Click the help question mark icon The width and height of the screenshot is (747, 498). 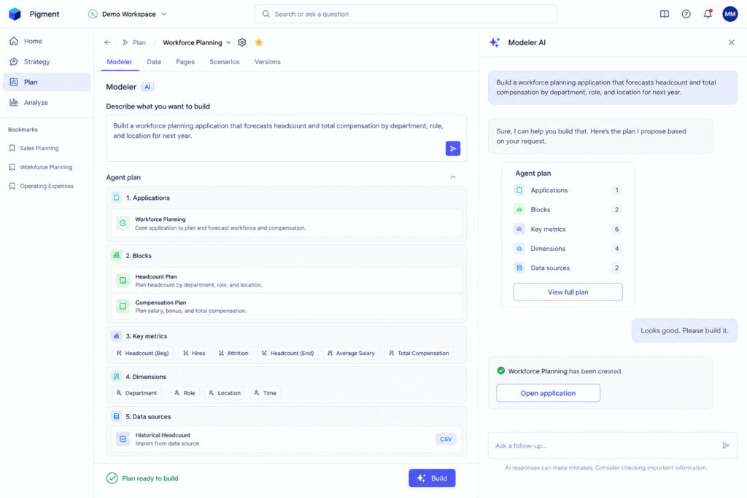(686, 14)
